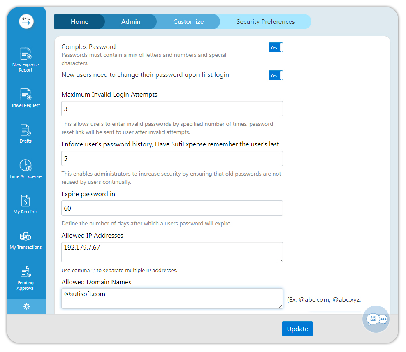Go to Drafts in the sidebar
The image size is (406, 352).
coord(26,134)
